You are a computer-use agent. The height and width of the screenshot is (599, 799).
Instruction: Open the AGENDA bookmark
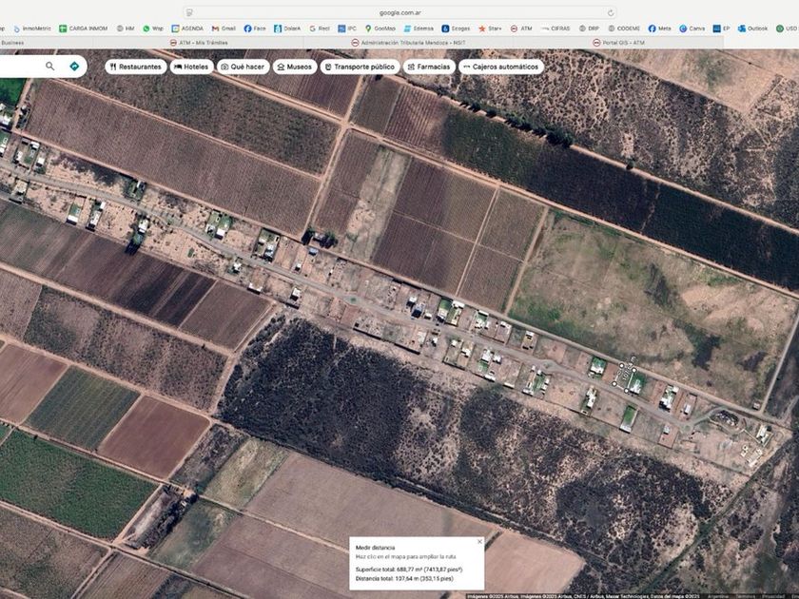point(186,29)
